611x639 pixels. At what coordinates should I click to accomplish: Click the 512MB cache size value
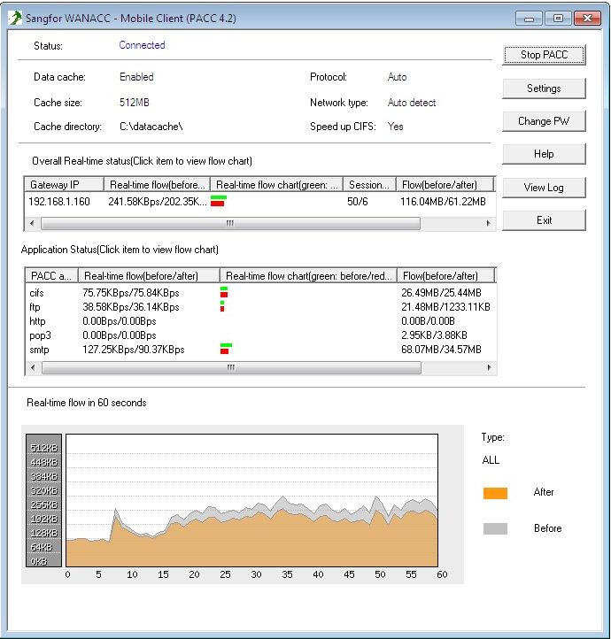click(134, 103)
